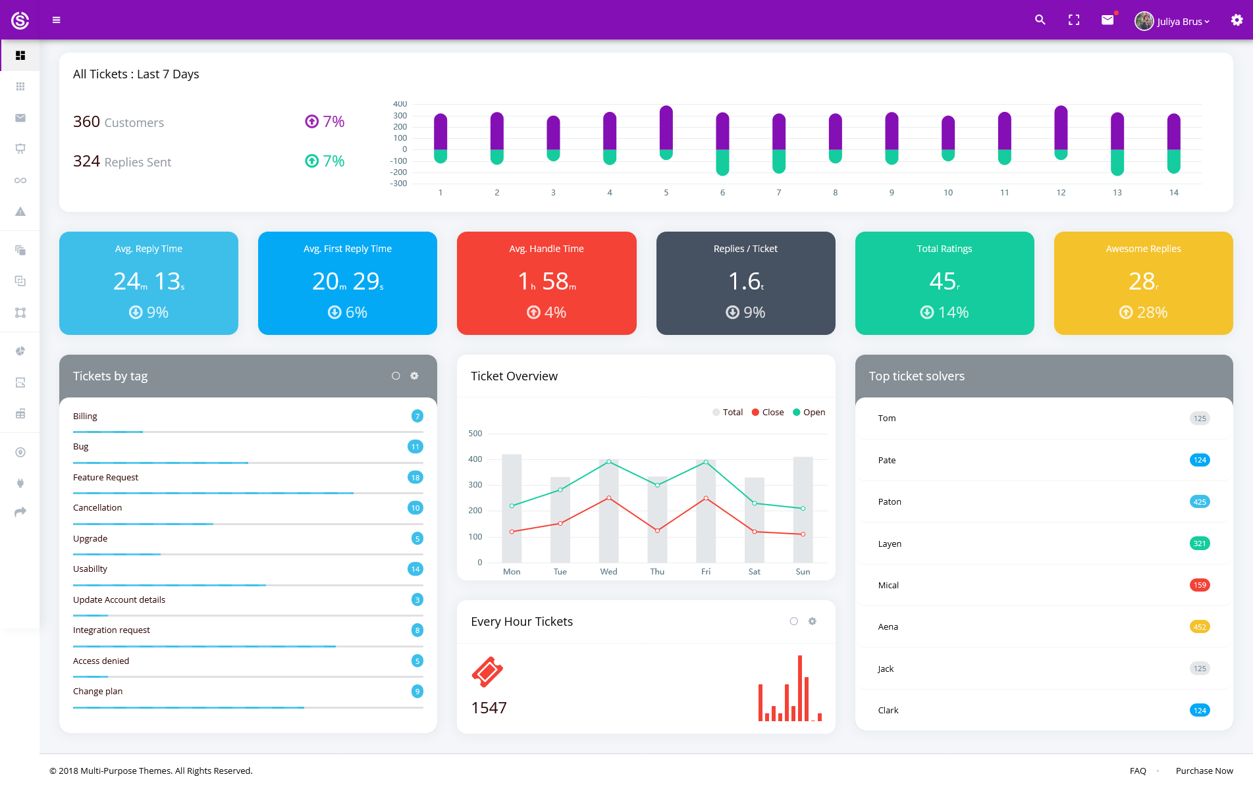Image resolution: width=1253 pixels, height=787 pixels.
Task: Expand the Juliya Brus user dropdown
Action: click(1183, 21)
